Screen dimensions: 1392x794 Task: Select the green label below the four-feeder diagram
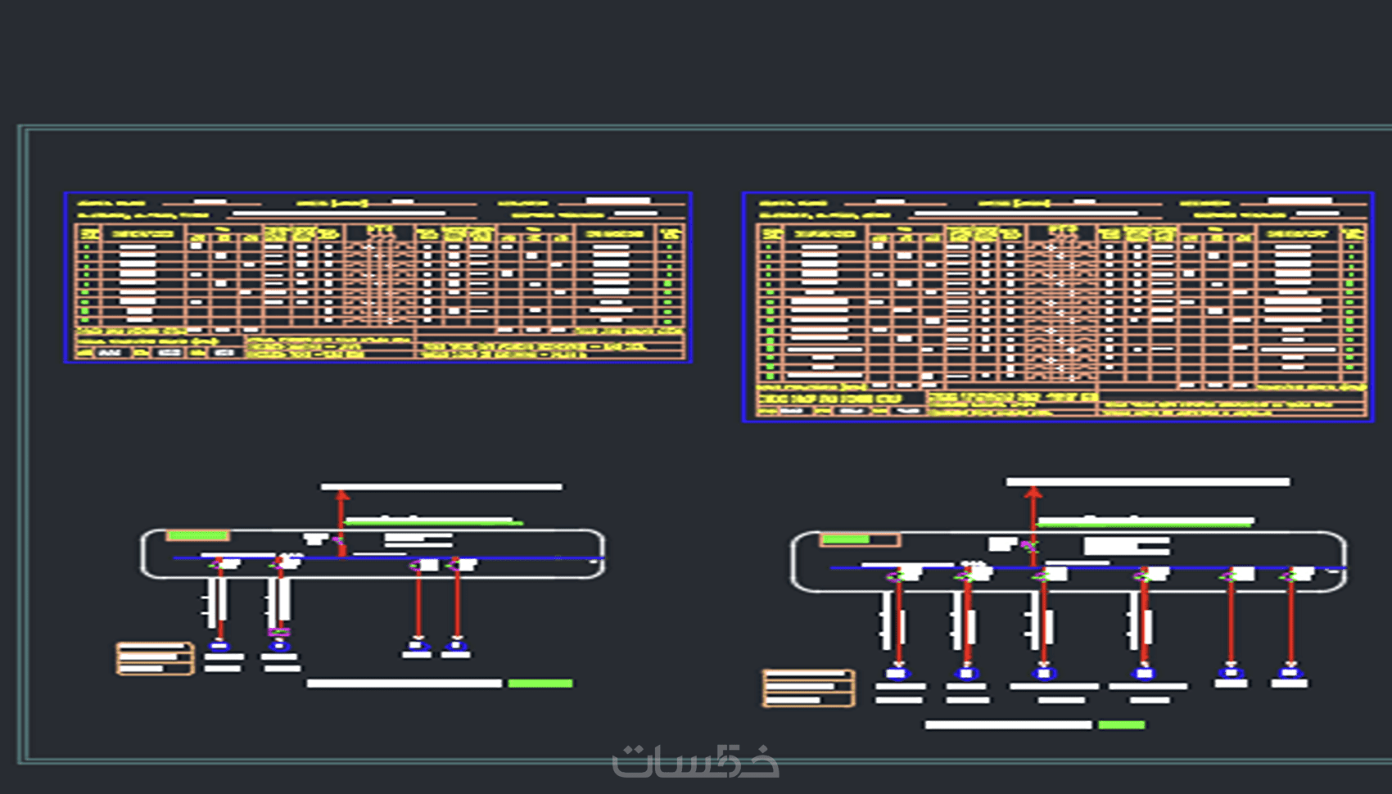coord(540,683)
